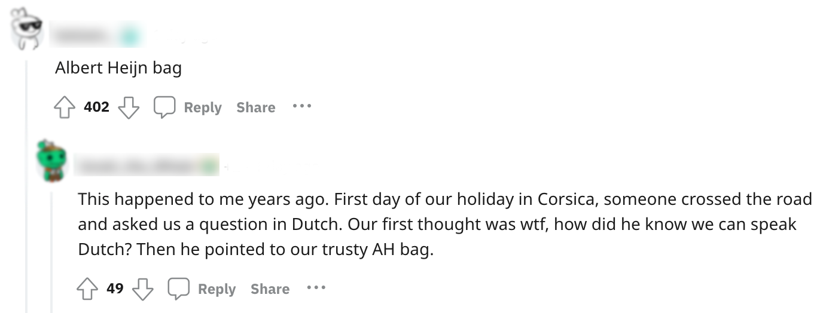This screenshot has width=829, height=313.
Task: Downvote the Albert Heijn bag comment
Action: point(129,108)
